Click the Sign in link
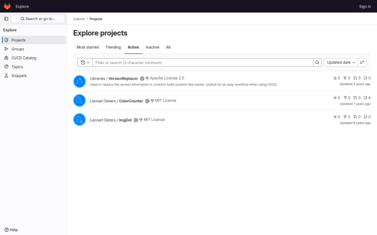Screen dimensions: 377x235 click(364, 6)
